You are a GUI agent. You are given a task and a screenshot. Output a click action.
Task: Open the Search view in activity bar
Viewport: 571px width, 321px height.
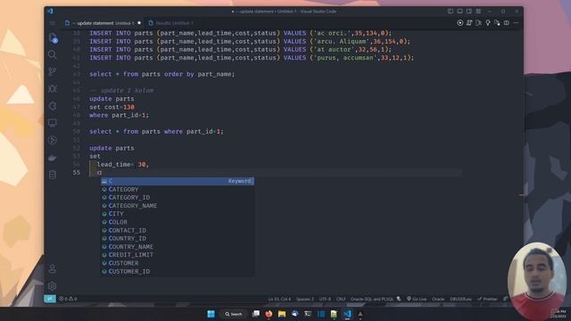(x=53, y=54)
